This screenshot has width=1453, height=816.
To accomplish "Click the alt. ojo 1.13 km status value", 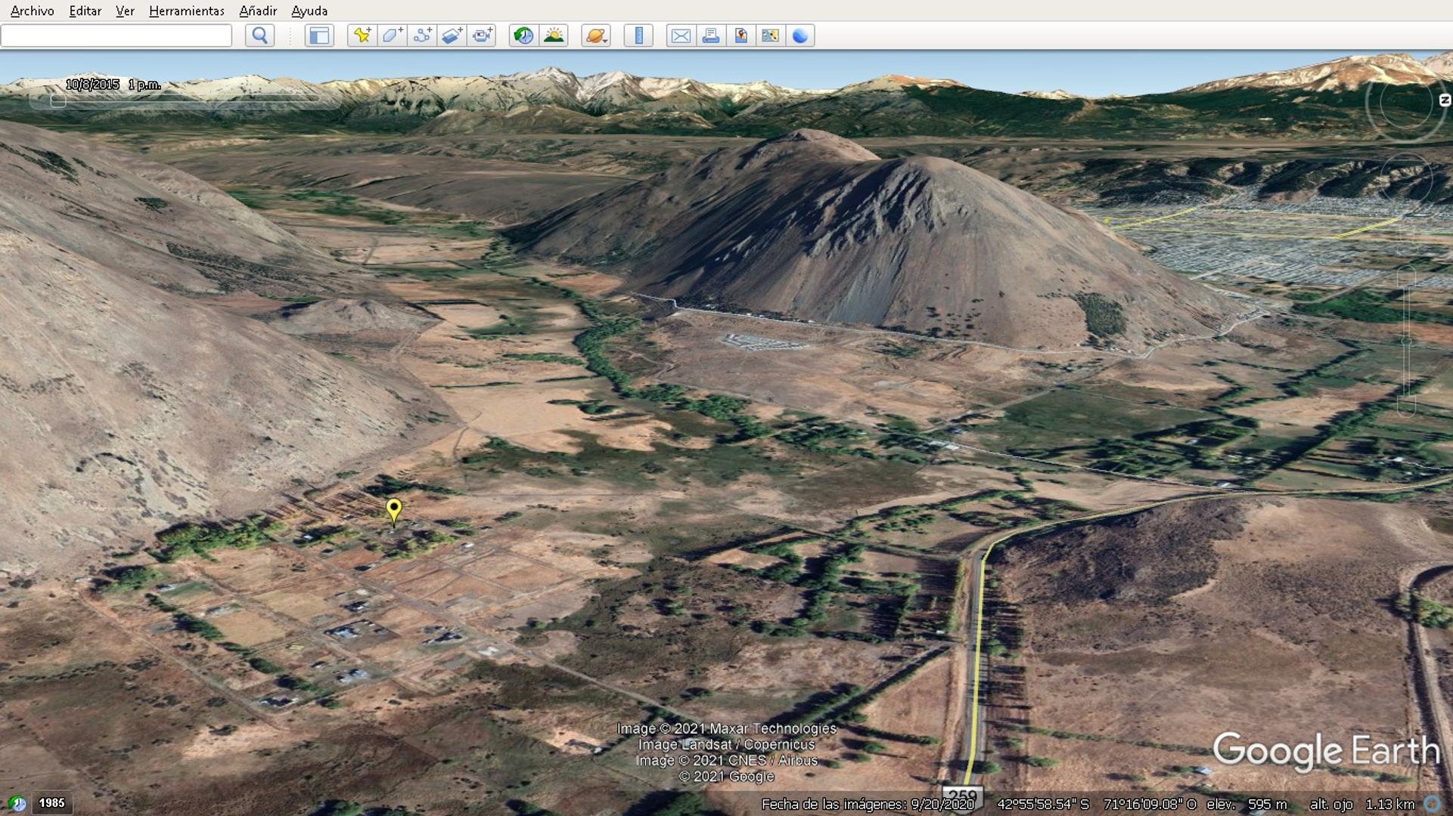I will click(x=1361, y=805).
